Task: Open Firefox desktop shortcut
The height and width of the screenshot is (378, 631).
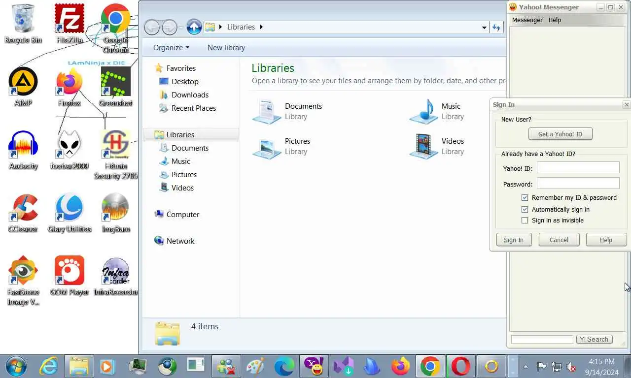Action: click(x=70, y=87)
